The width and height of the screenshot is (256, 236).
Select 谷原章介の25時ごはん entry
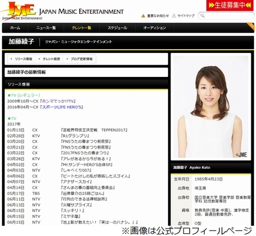pyautogui.click(x=83, y=193)
